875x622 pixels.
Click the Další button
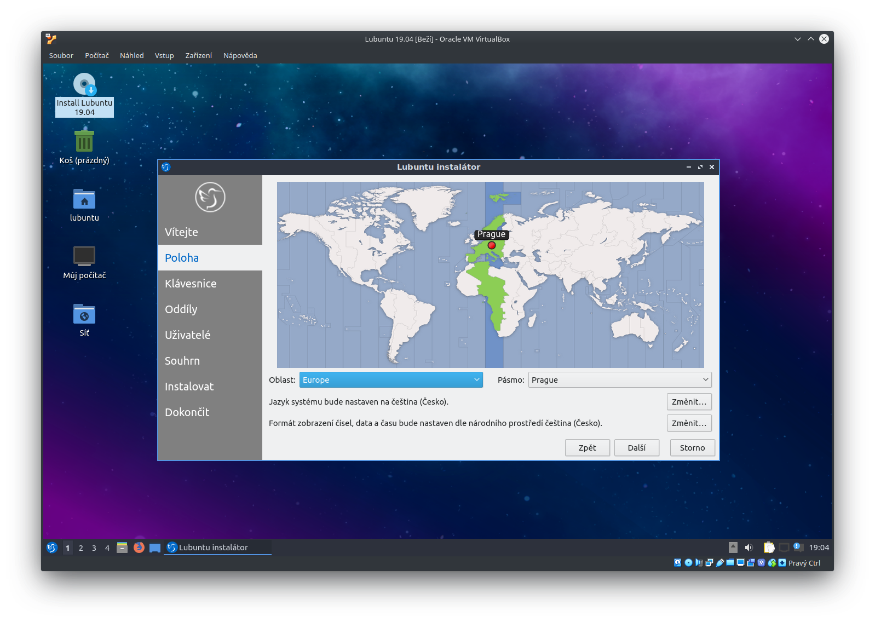tap(637, 448)
